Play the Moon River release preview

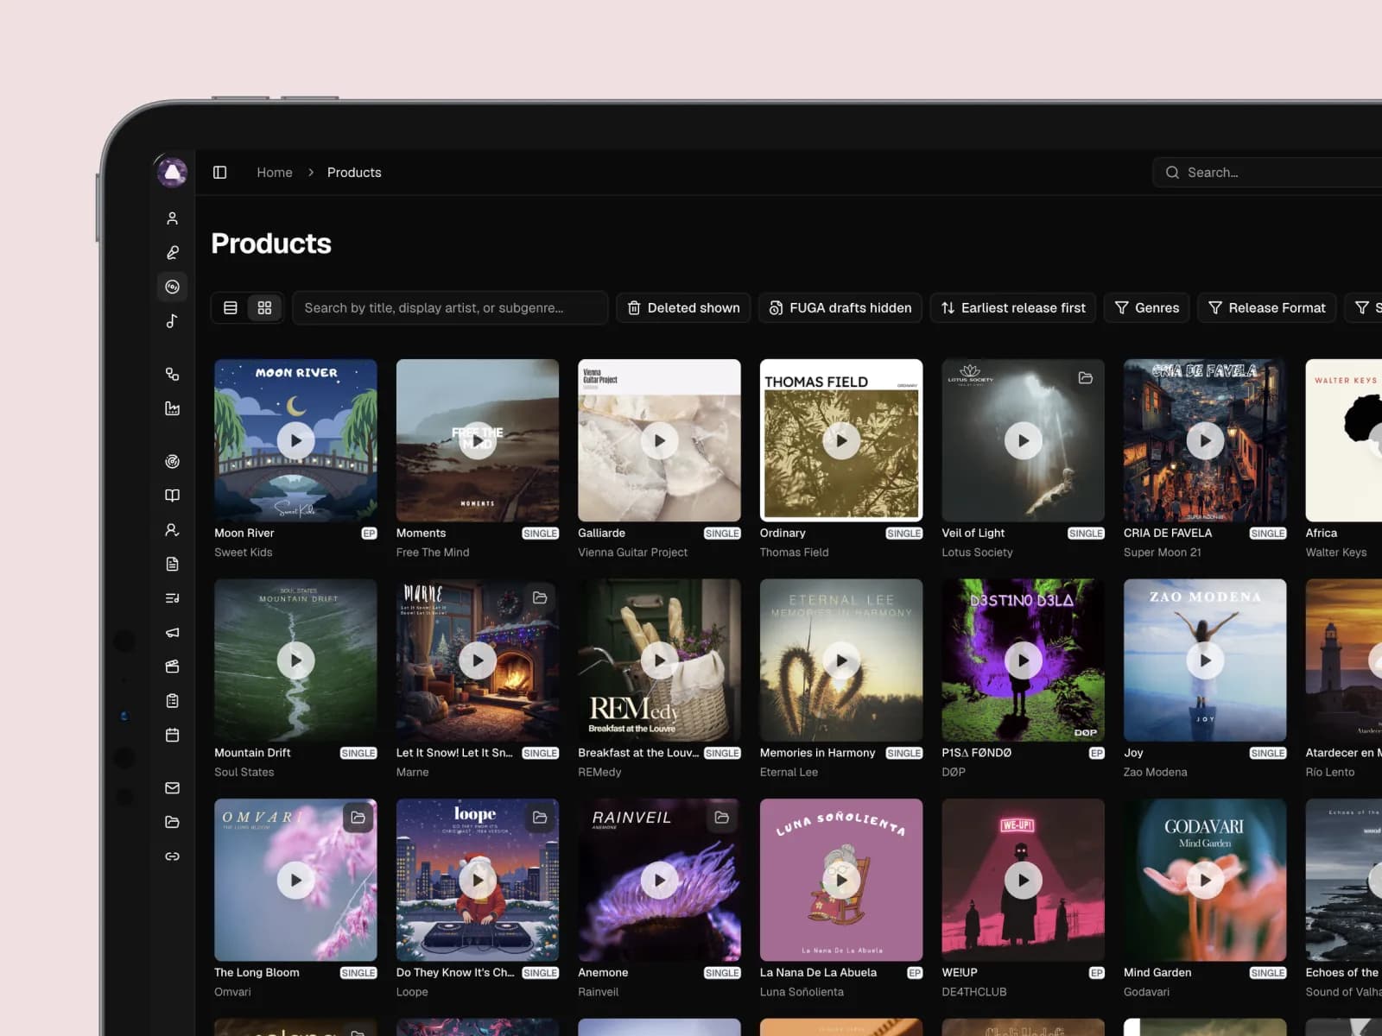tap(295, 440)
